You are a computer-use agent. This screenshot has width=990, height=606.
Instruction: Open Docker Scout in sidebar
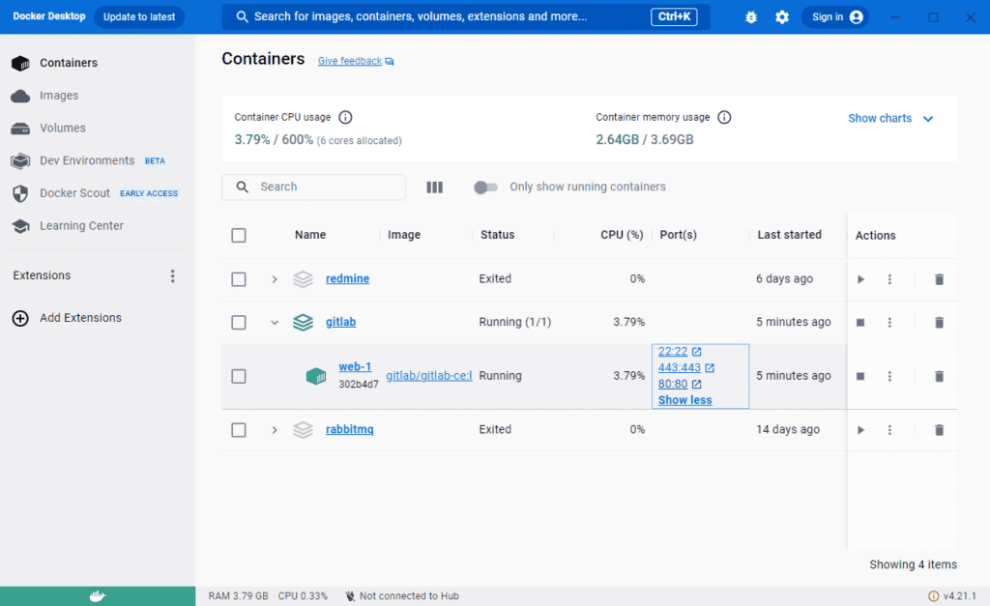tap(95, 193)
